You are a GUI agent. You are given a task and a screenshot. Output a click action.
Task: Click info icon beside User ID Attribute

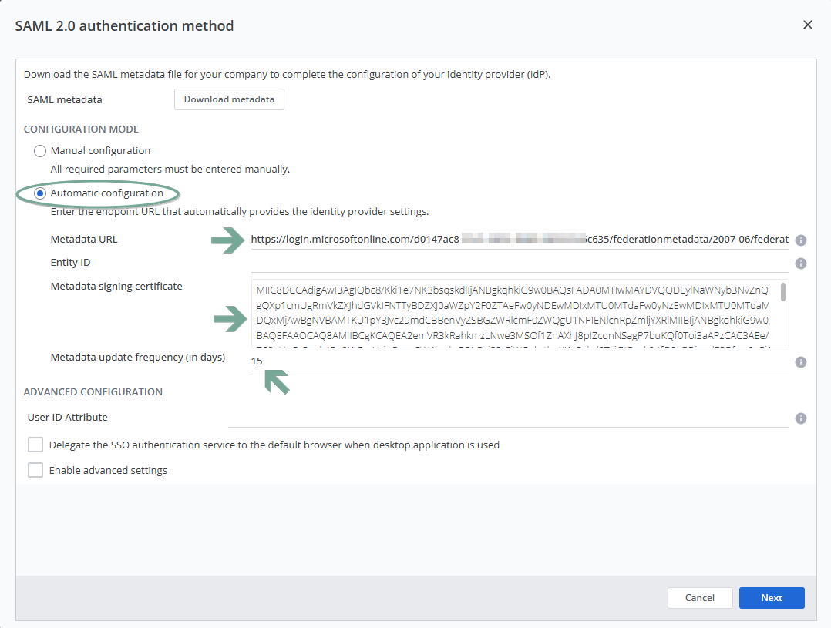click(801, 418)
